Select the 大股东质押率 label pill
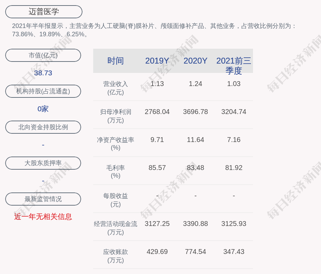 (x=43, y=163)
